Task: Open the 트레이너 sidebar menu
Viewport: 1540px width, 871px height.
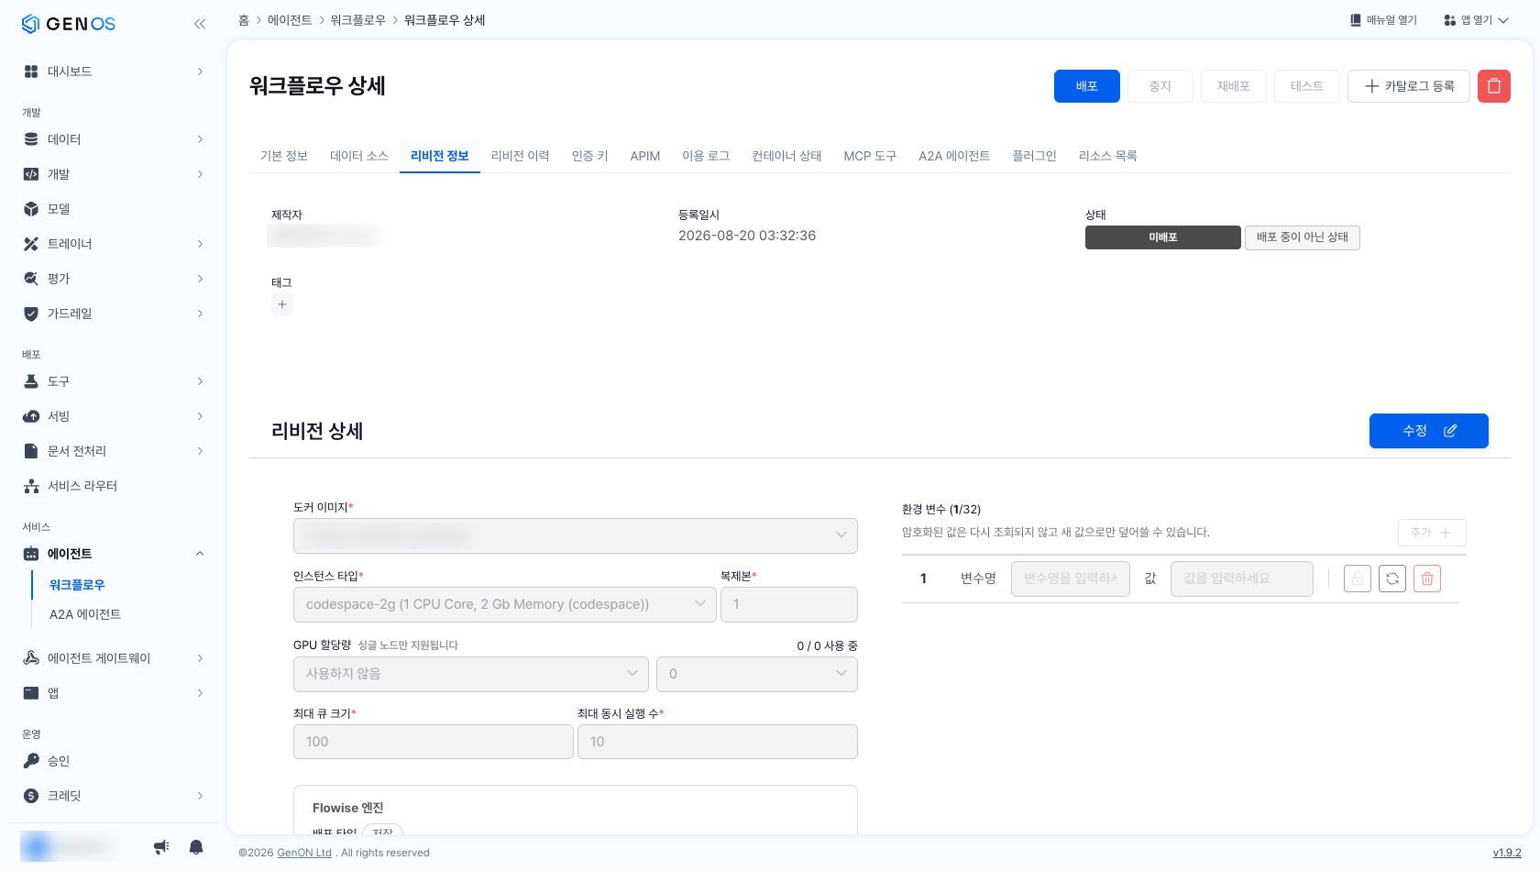Action: point(114,244)
